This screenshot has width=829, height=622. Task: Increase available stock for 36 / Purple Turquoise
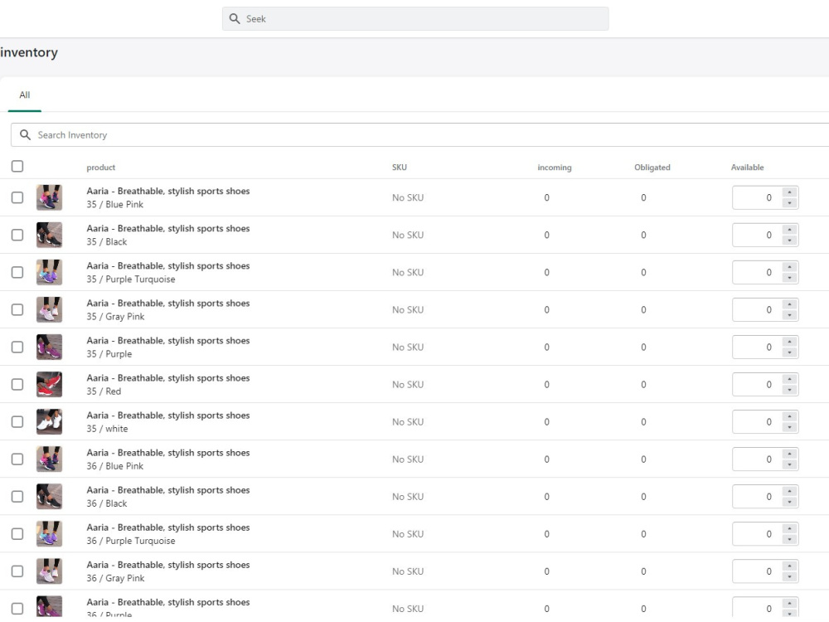coord(789,528)
